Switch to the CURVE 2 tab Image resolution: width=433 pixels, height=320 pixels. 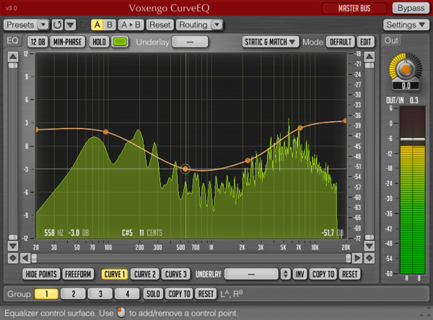pyautogui.click(x=145, y=274)
